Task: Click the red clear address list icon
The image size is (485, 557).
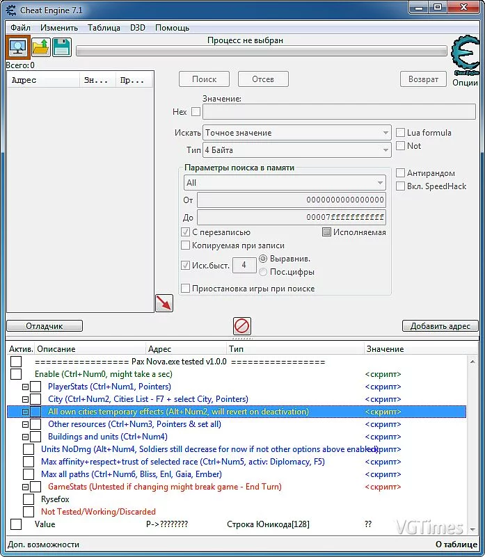Action: coord(241,325)
